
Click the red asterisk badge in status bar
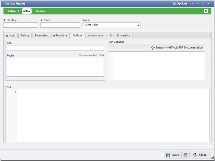click(206, 11)
